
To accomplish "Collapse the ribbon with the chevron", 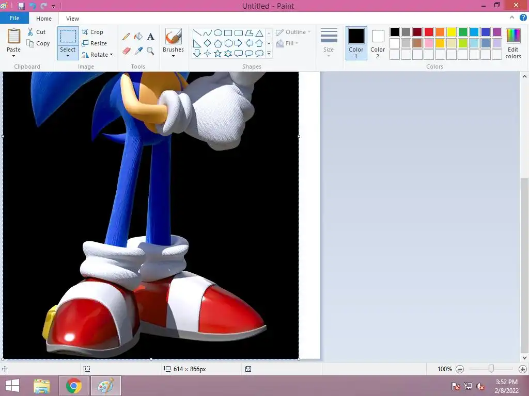I will click(x=512, y=18).
